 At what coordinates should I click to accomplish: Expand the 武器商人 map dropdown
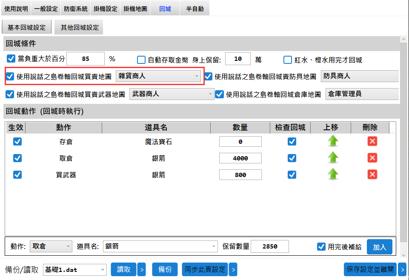point(172,94)
